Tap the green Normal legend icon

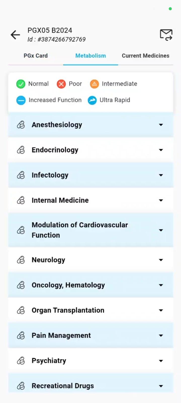[21, 84]
